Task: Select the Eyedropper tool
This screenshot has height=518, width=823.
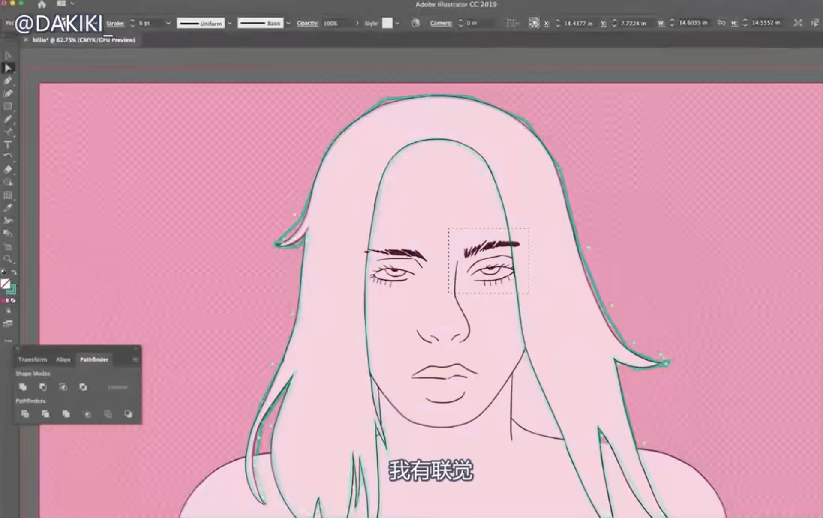Action: (8, 208)
